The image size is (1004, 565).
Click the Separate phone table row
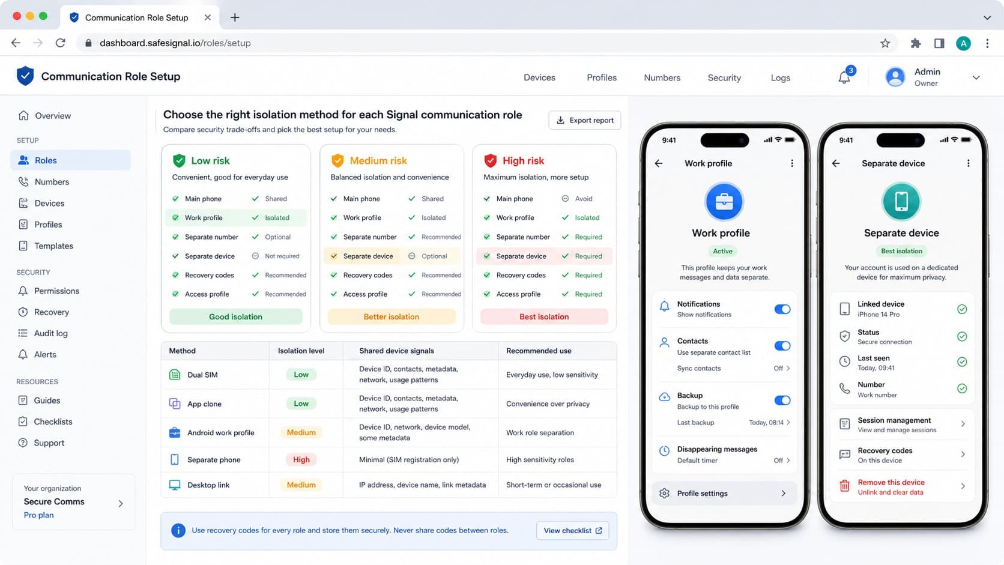(x=389, y=460)
